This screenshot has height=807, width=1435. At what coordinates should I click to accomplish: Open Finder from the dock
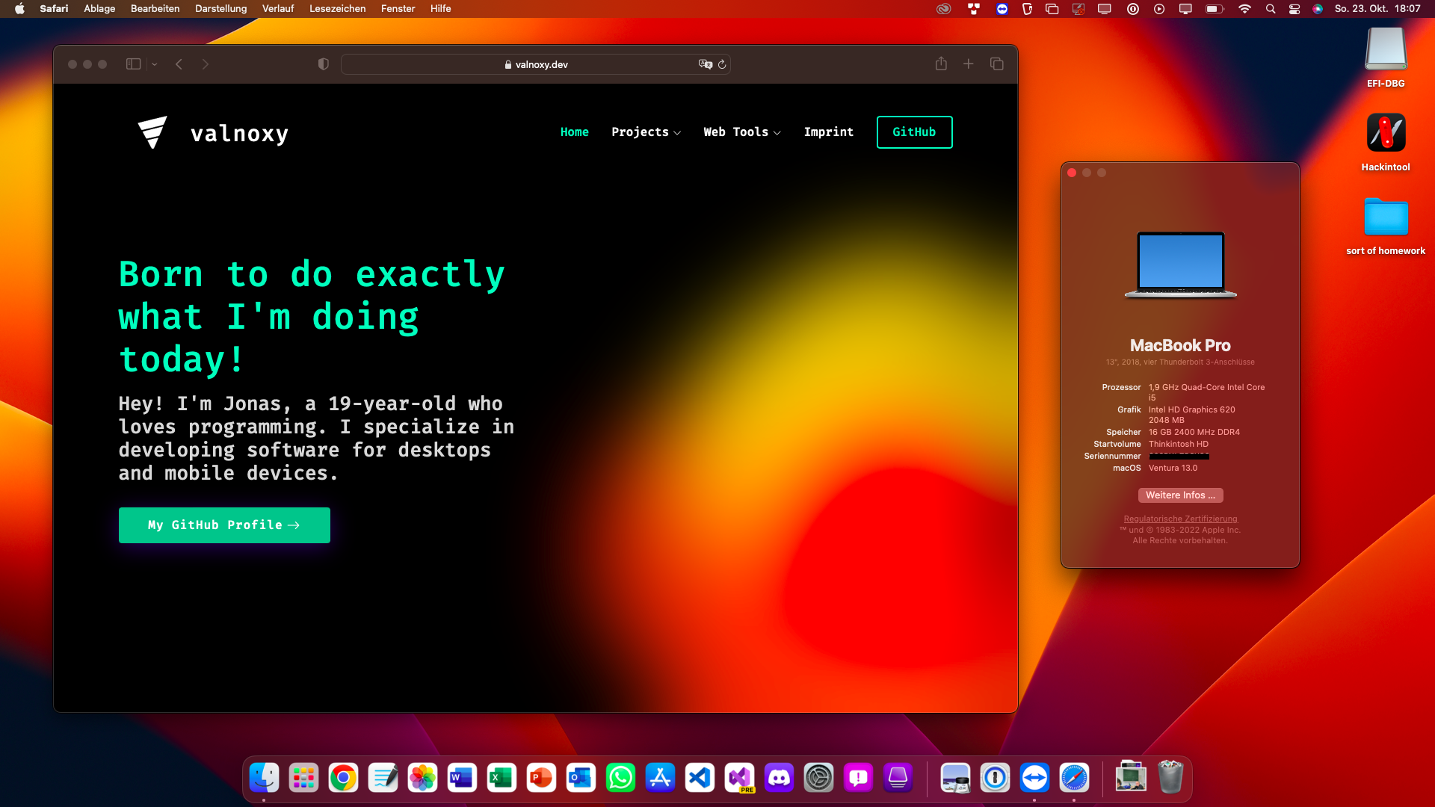263,777
